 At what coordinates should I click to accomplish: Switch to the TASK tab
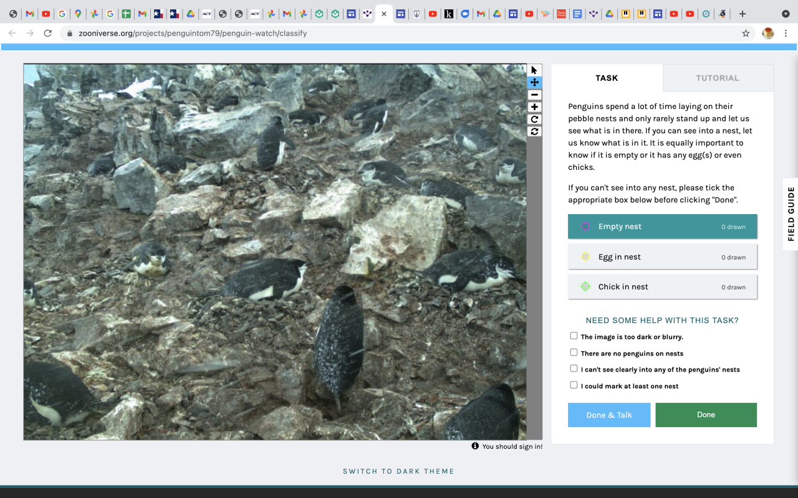[x=607, y=78]
